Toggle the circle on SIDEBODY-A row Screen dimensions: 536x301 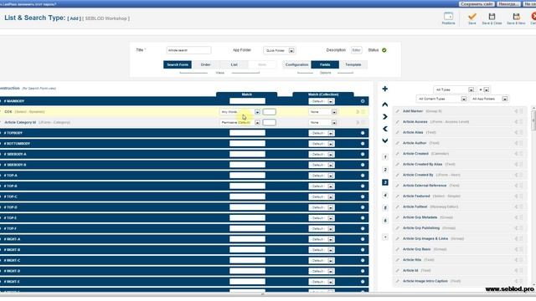click(363, 154)
